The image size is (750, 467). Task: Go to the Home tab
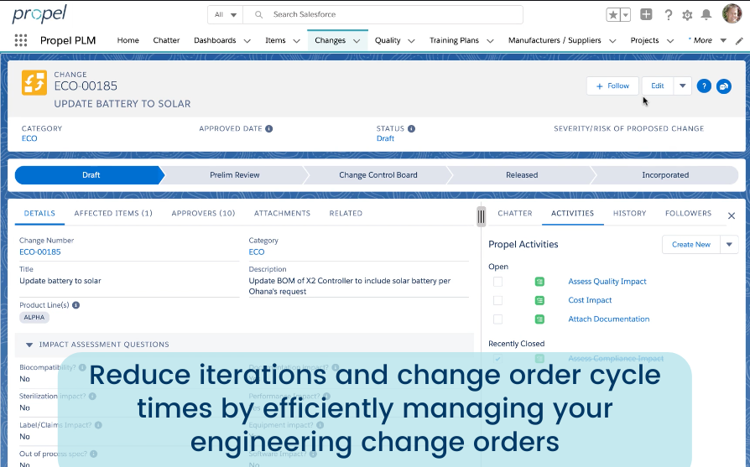tap(128, 40)
